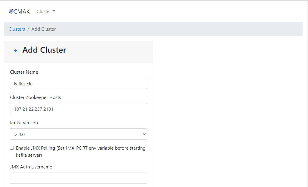Viewport: 308px width, 187px height.
Task: Click the Add Cluster breadcrumb item
Action: point(44,29)
